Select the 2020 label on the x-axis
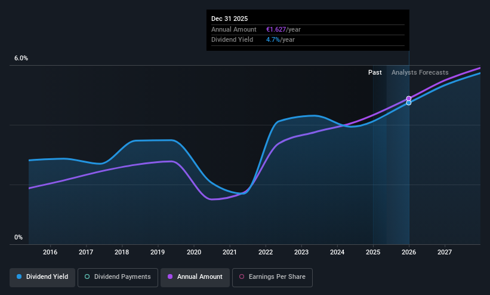This screenshot has height=295, width=490. [194, 252]
